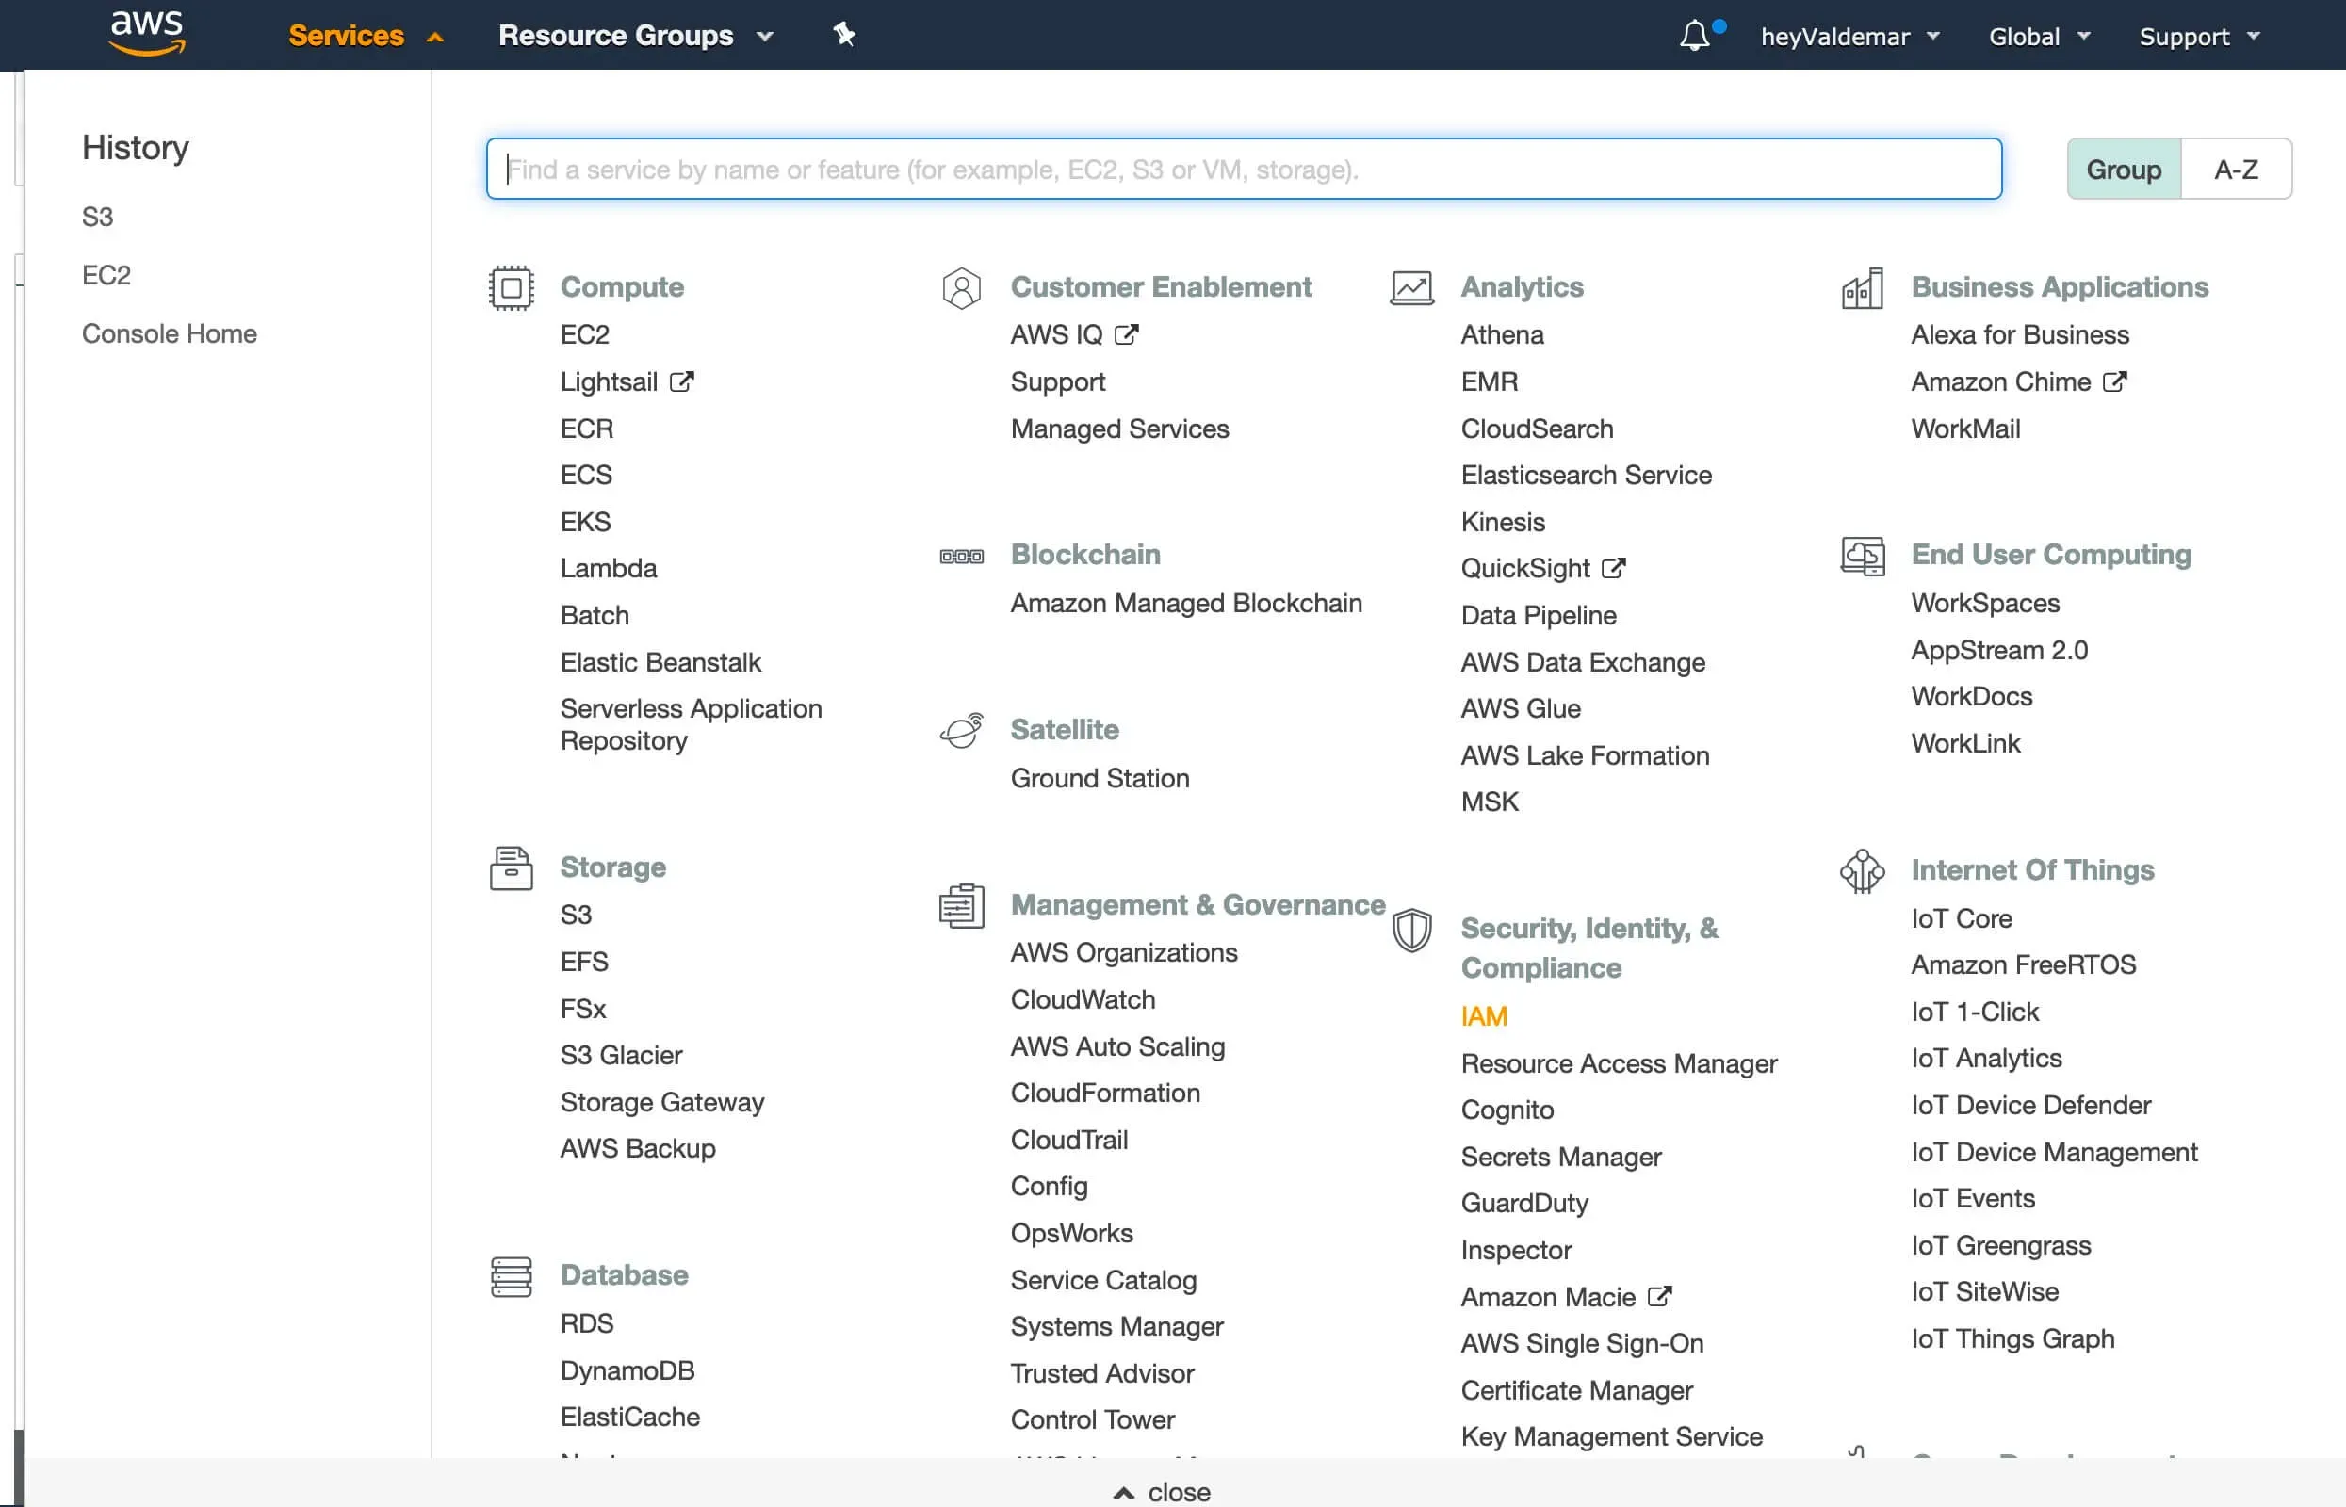Open S3 from History list
Image resolution: width=2346 pixels, height=1507 pixels.
(97, 217)
